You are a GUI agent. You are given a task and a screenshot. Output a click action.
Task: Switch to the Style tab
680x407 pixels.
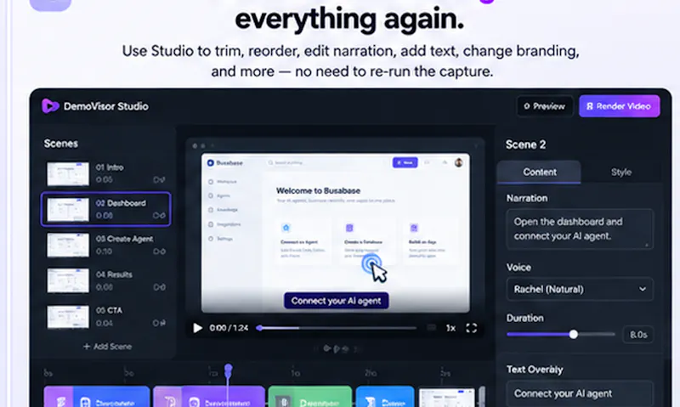(621, 172)
